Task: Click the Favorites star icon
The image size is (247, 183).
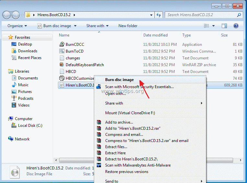Action: coord(11,37)
